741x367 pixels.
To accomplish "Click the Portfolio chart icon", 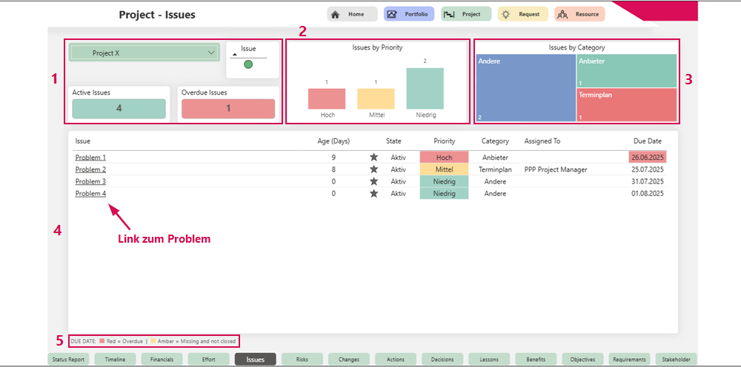I will 391,14.
